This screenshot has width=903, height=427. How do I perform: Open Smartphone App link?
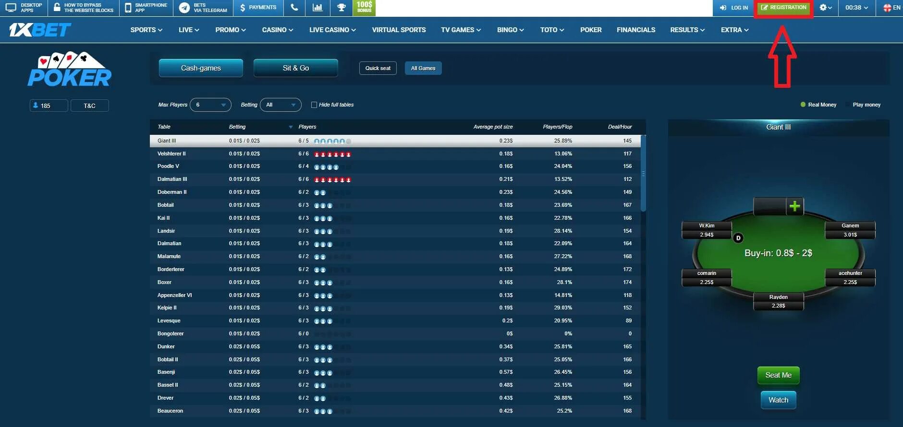point(146,8)
